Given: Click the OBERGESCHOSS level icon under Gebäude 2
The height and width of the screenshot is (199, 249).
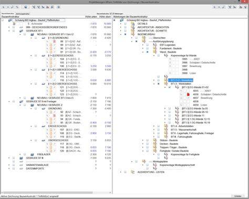Looking at the screenshot, I should (x=44, y=140).
